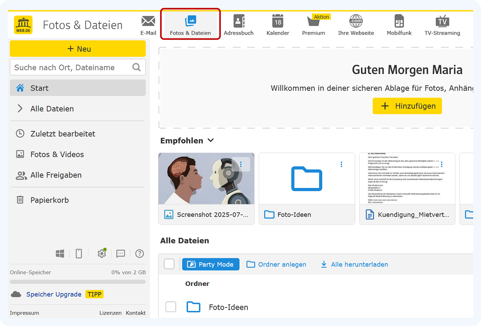Collapse the Empfohlen section

pos(210,140)
